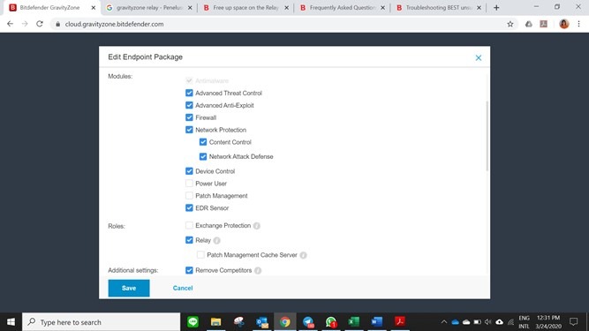Open Word from taskbar
The height and width of the screenshot is (331, 589).
[377, 322]
